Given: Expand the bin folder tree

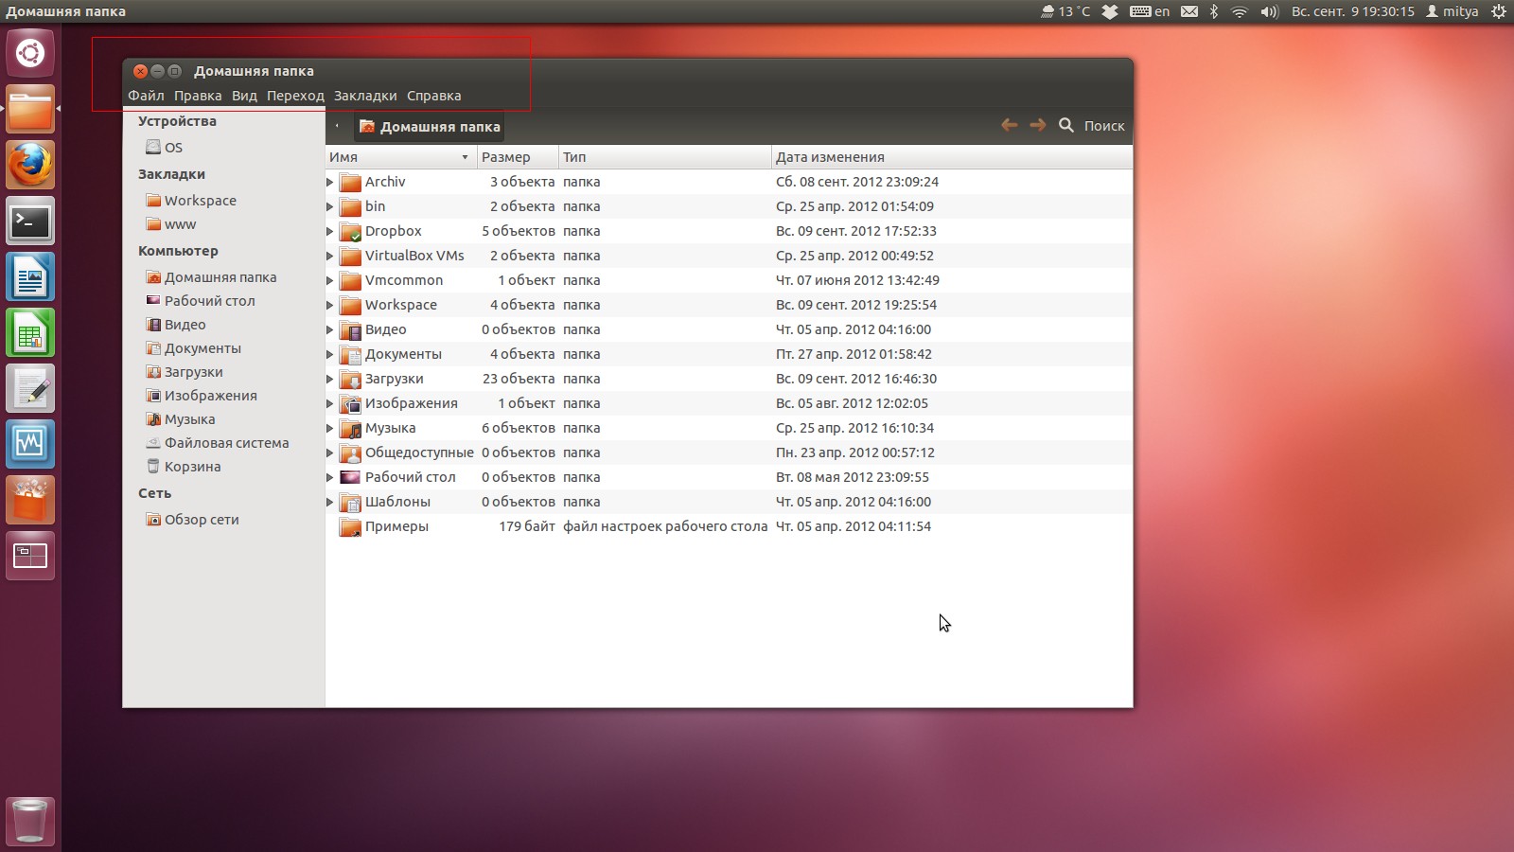Looking at the screenshot, I should 330,206.
